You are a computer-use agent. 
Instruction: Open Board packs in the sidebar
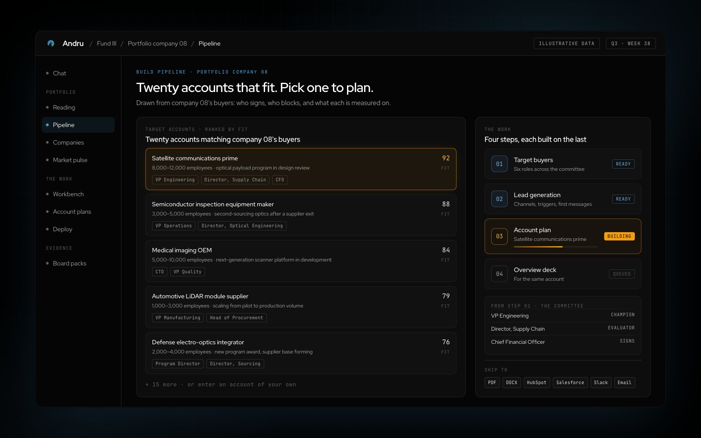[78, 263]
